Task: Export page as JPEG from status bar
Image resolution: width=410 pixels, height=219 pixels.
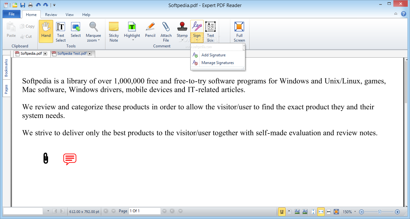Action: click(x=305, y=212)
